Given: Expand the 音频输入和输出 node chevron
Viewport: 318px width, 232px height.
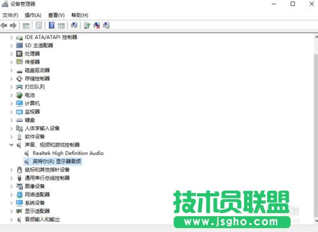Looking at the screenshot, I should tap(11, 220).
